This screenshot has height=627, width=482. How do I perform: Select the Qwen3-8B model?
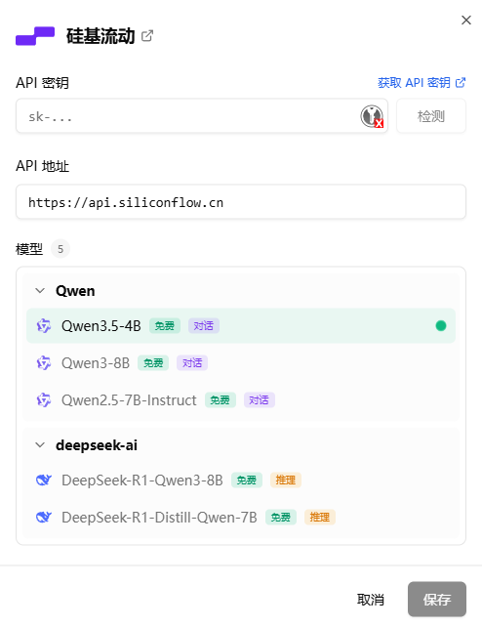tap(241, 363)
